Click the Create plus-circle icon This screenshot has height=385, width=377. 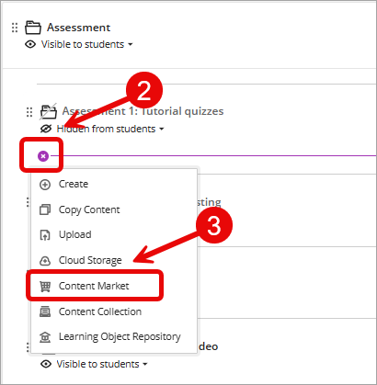45,185
